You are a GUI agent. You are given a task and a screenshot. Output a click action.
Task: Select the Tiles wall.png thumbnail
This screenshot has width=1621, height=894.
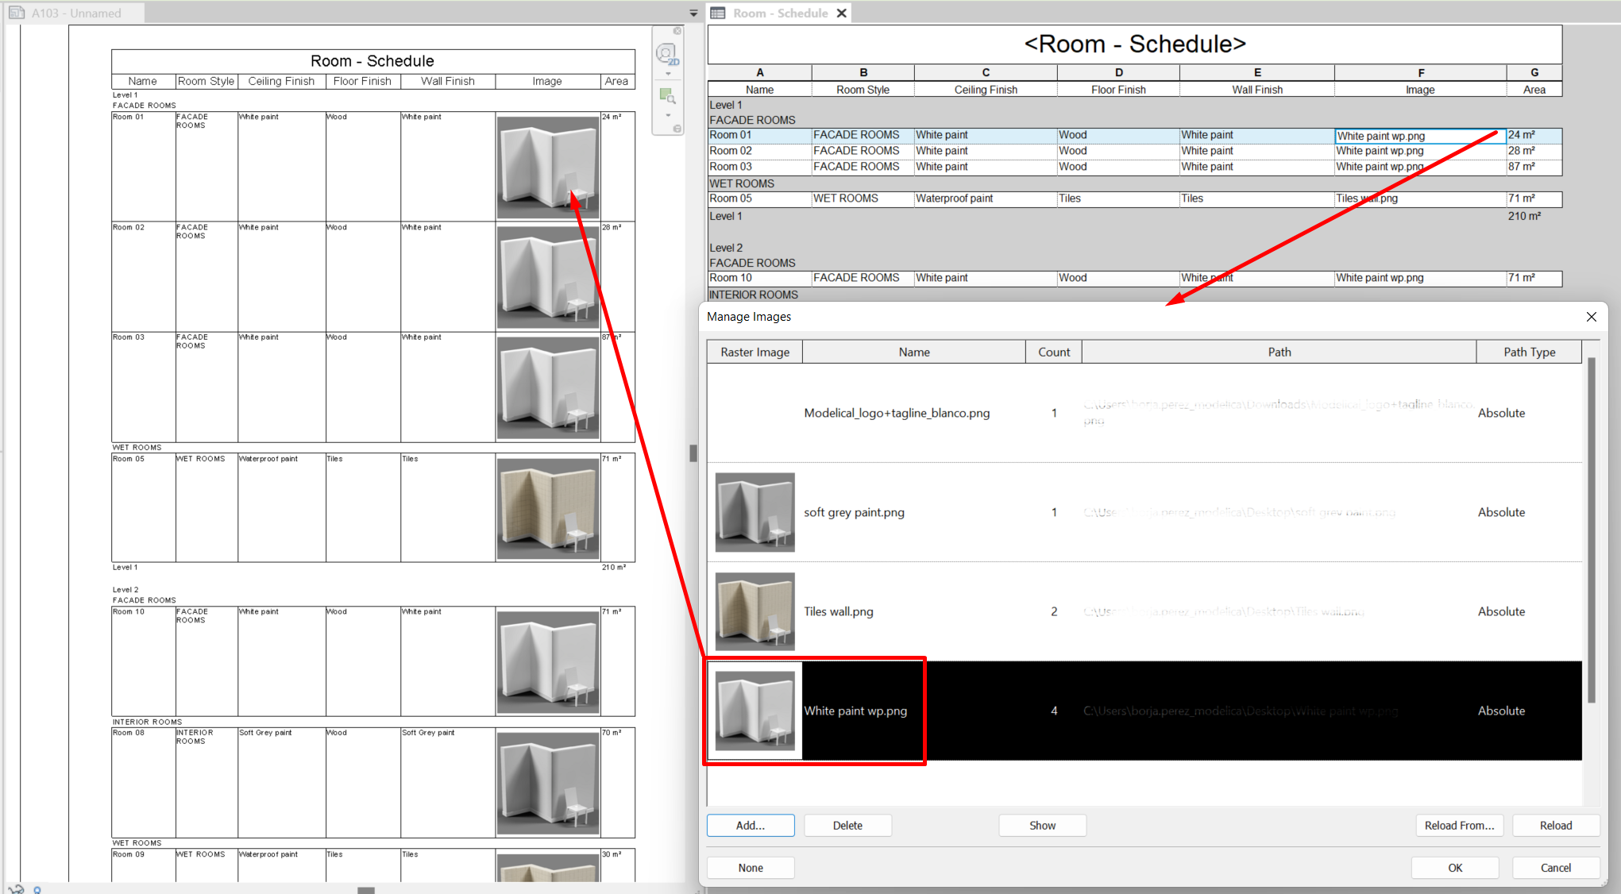[755, 611]
